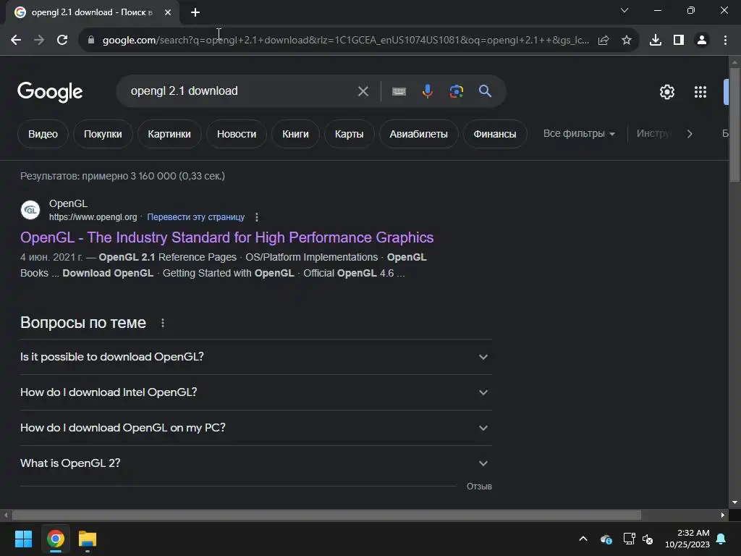Image resolution: width=741 pixels, height=556 pixels.
Task: Filter results by Книги
Action: (x=295, y=134)
